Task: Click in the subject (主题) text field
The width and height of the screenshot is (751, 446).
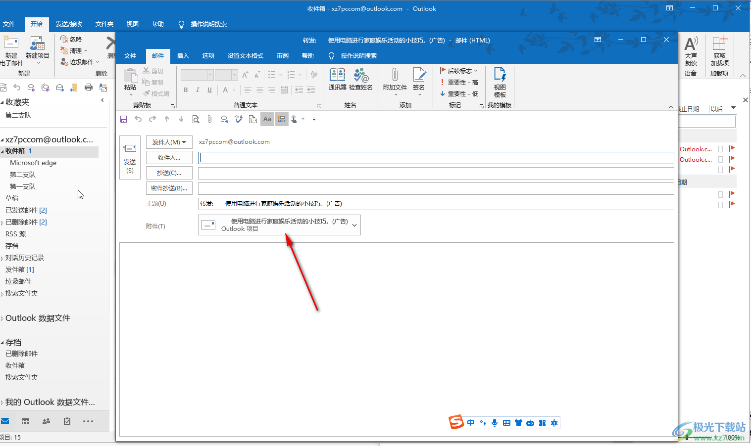Action: tap(436, 204)
